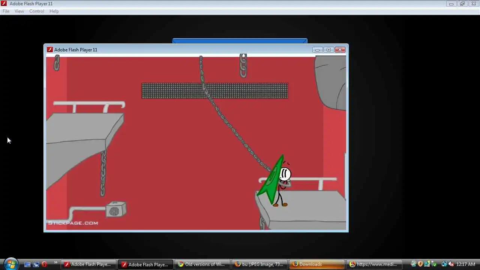The width and height of the screenshot is (480, 270).
Task: Switch to second Adobe Flash Player taskbar button
Action: click(x=145, y=264)
